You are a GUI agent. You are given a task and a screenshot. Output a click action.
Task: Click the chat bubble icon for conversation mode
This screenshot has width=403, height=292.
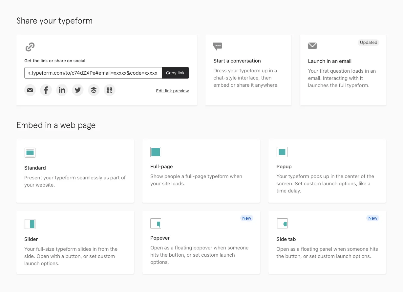(218, 46)
